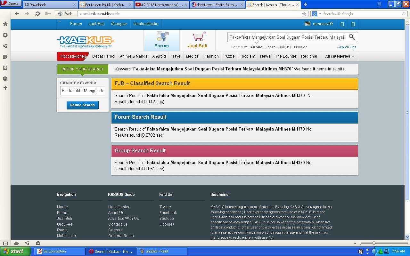Open the Opera menu button
The height and width of the screenshot is (256, 410).
pos(11,4)
